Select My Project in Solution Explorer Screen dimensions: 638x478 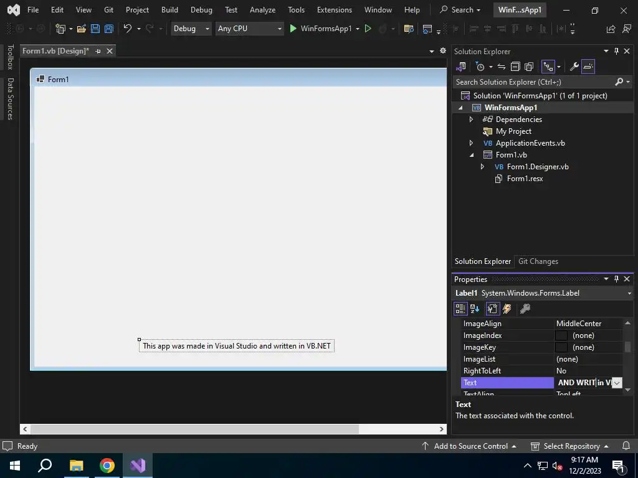point(513,131)
